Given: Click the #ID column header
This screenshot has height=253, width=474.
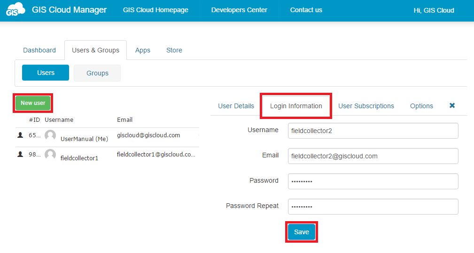Looking at the screenshot, I should (x=34, y=120).
